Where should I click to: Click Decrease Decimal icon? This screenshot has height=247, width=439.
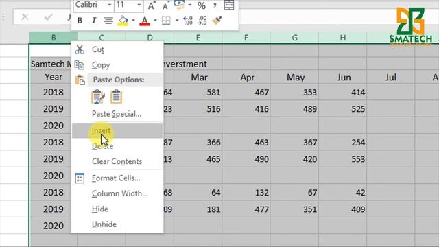(x=202, y=21)
